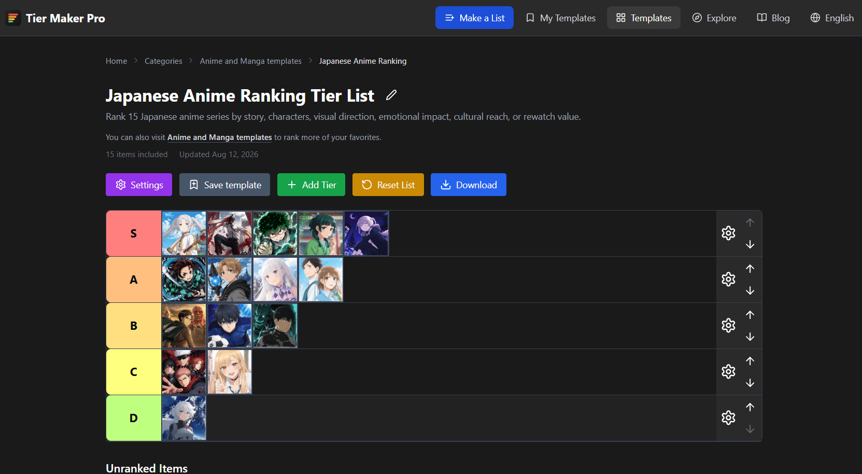Select the blonde girl thumbnail in tier C
This screenshot has width=862, height=474.
(x=230, y=372)
